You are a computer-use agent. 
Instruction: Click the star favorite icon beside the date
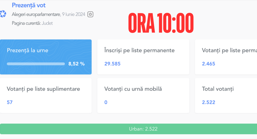90,14
